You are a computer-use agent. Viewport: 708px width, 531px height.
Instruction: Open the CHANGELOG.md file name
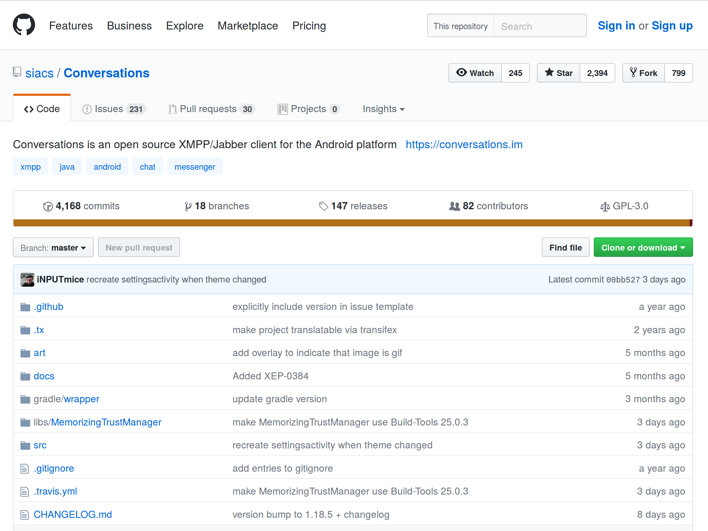coord(73,515)
